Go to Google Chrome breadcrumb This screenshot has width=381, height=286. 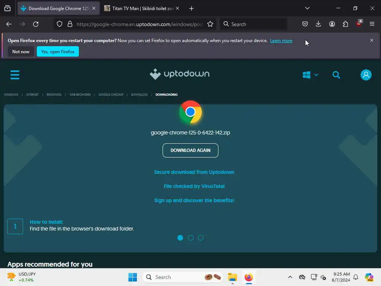click(x=111, y=95)
